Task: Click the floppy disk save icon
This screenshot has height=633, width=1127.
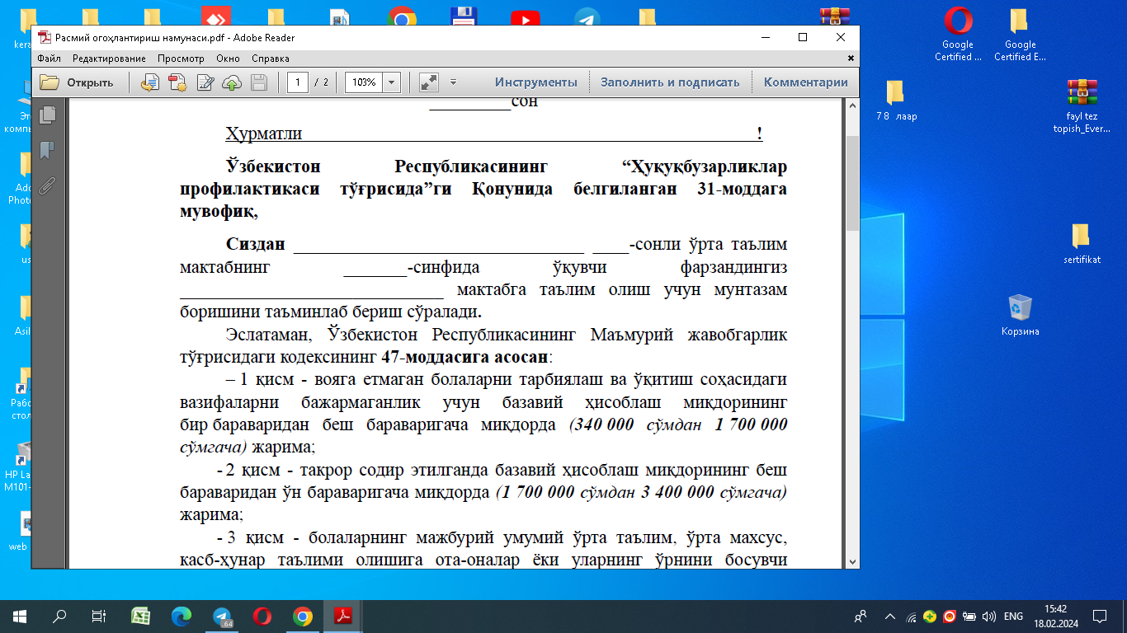Action: (259, 82)
